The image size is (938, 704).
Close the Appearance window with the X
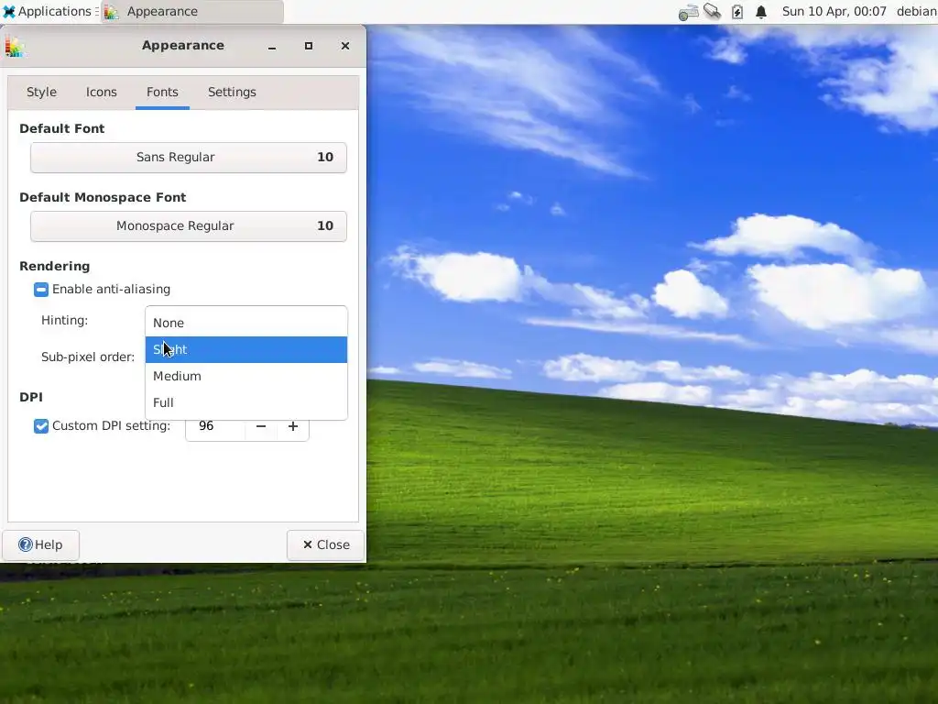click(x=345, y=46)
